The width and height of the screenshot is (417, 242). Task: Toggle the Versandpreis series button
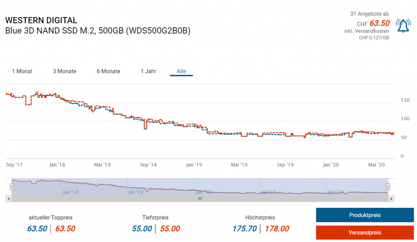click(x=364, y=233)
